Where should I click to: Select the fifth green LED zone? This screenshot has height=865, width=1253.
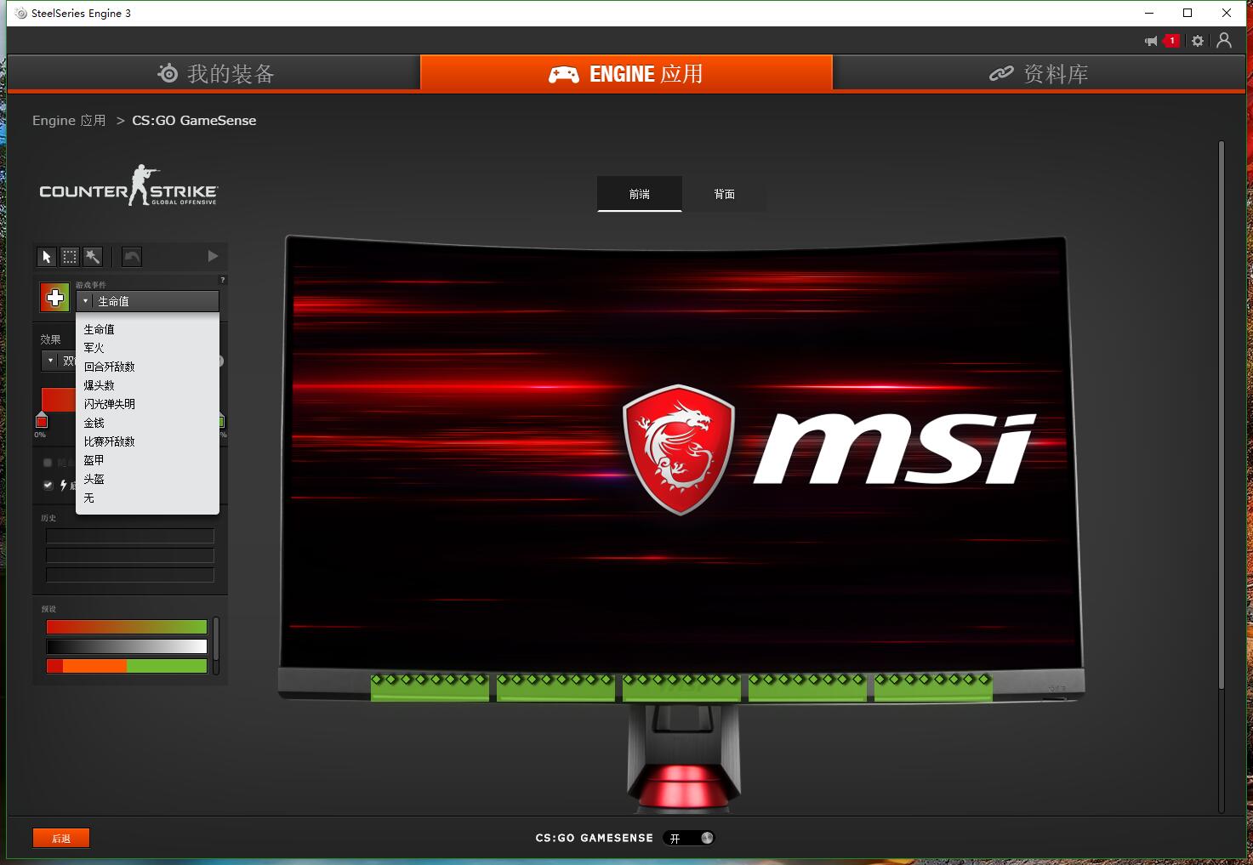coord(933,687)
